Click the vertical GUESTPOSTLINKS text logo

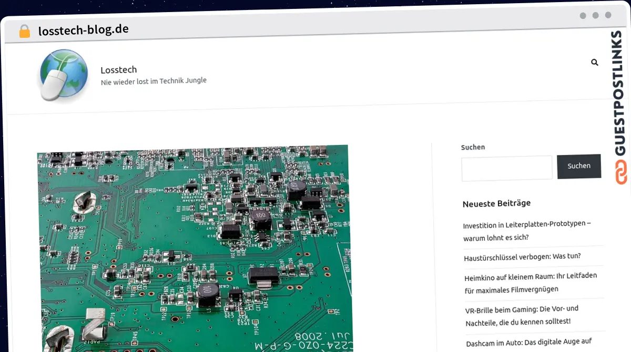[620, 93]
